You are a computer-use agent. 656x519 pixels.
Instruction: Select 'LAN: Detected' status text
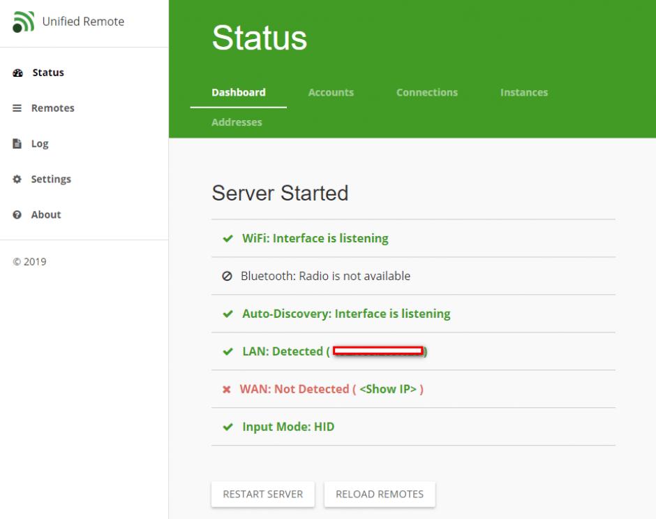pyautogui.click(x=283, y=351)
